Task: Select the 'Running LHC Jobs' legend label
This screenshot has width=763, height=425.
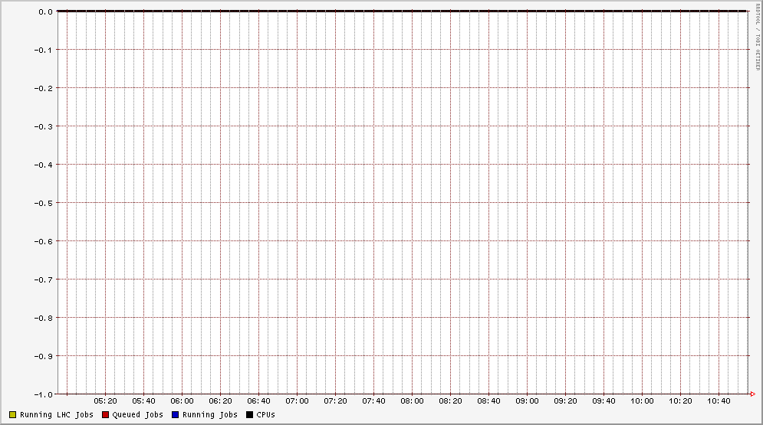Action: tap(57, 415)
